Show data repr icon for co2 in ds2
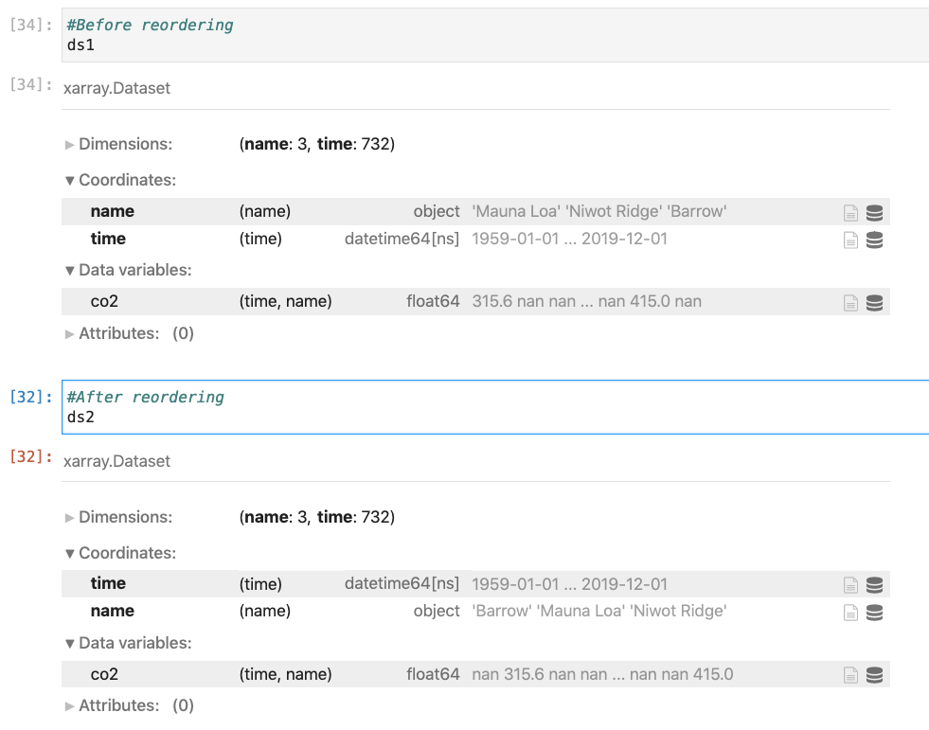Viewport: 929px width, 730px height. pyautogui.click(x=874, y=675)
